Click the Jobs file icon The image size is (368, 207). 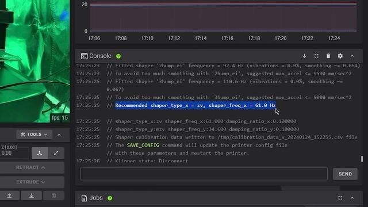[84, 198]
